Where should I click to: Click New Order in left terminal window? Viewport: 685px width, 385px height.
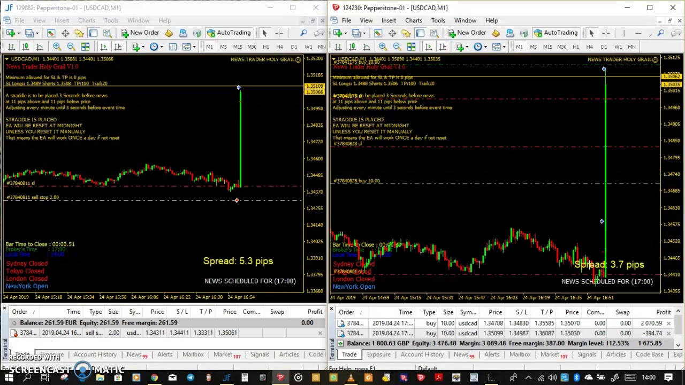point(140,33)
